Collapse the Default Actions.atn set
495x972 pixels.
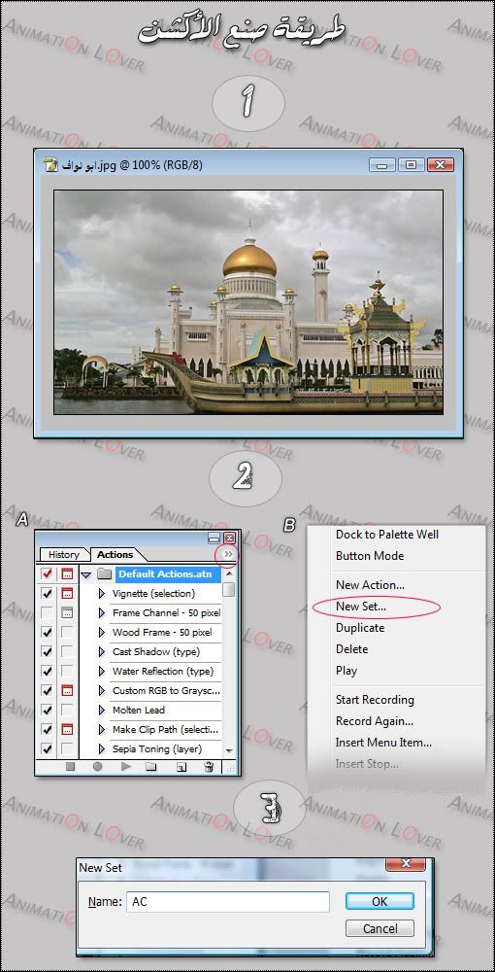click(x=86, y=574)
